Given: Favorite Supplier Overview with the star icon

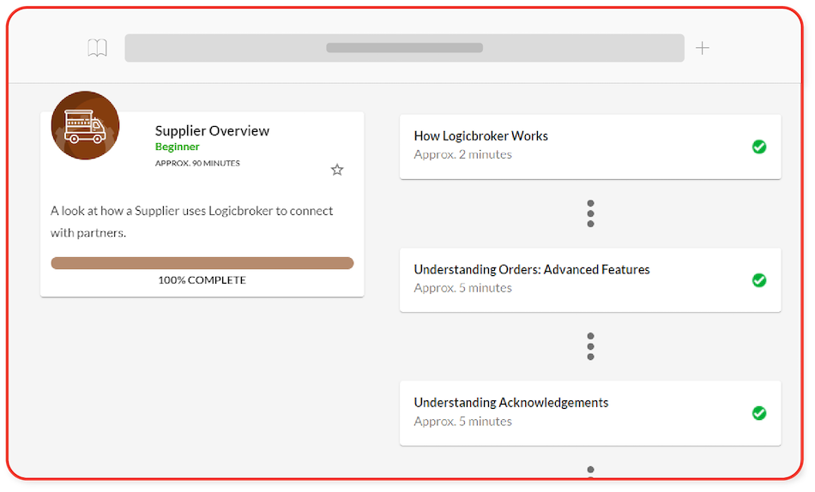Looking at the screenshot, I should (x=337, y=170).
